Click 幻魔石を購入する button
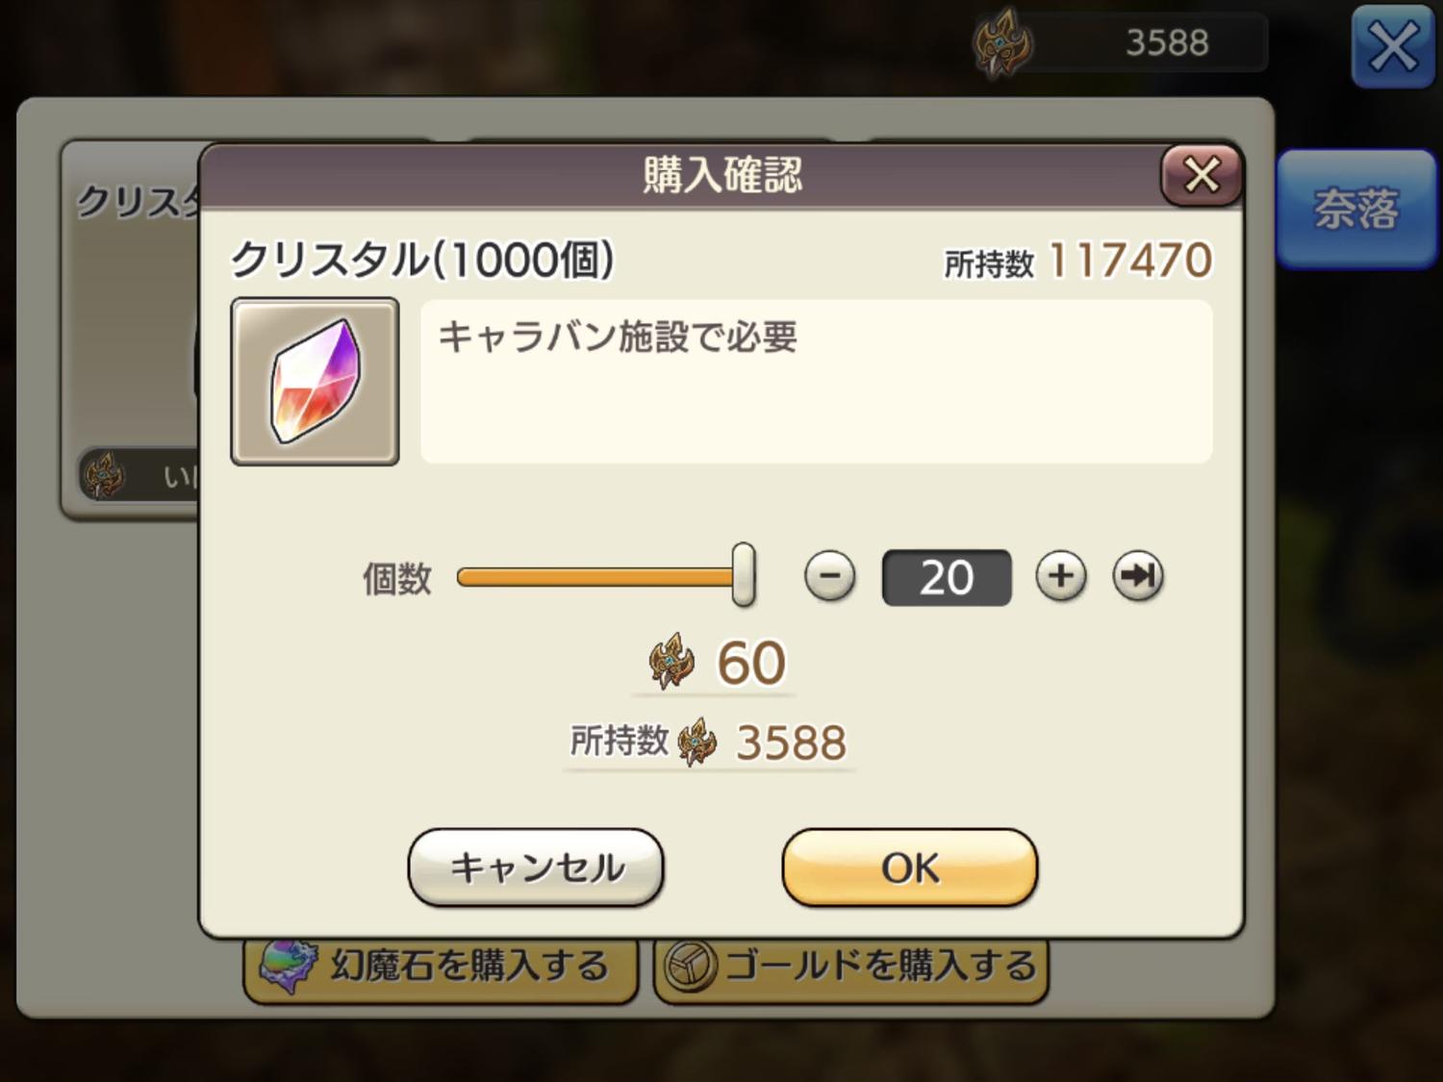The height and width of the screenshot is (1082, 1443). (441, 968)
